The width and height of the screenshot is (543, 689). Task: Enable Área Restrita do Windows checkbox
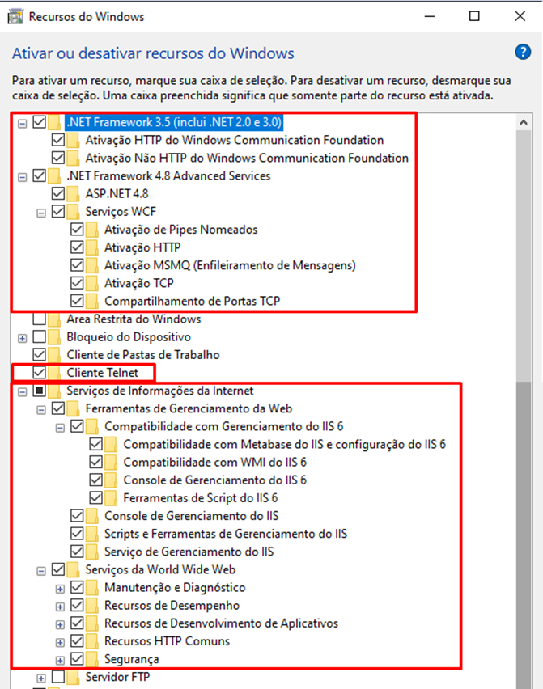39,319
